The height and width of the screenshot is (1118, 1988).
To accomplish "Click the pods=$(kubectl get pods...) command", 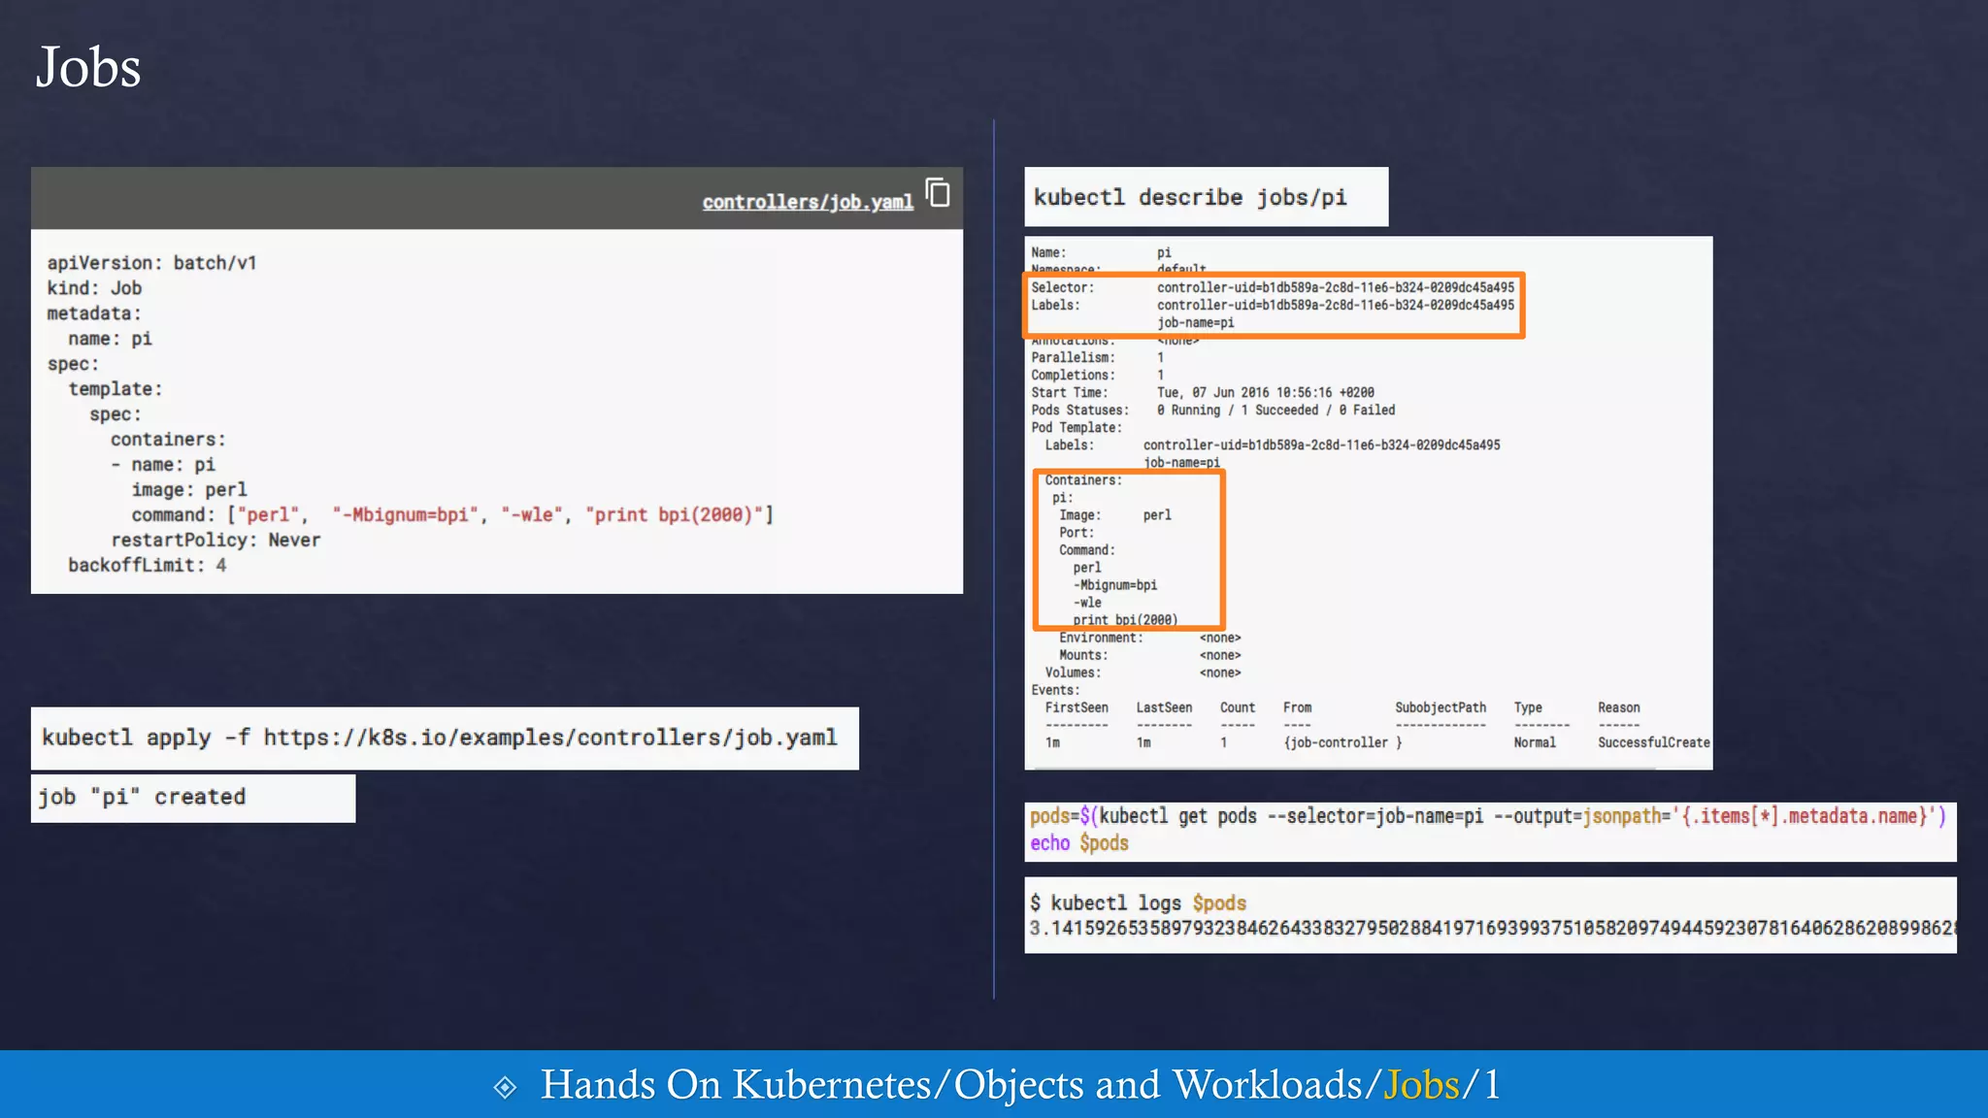I will tap(1488, 816).
